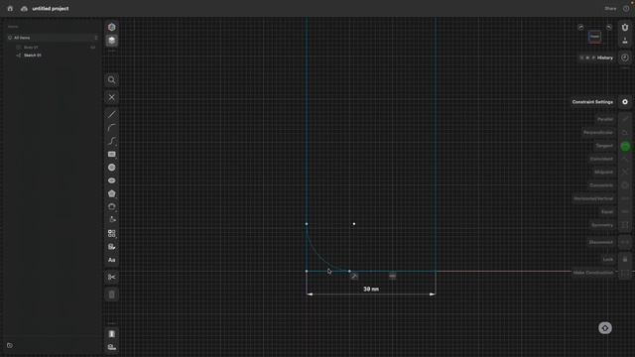The width and height of the screenshot is (635, 357).
Task: Toggle the Concentric constraint
Action: 625,185
